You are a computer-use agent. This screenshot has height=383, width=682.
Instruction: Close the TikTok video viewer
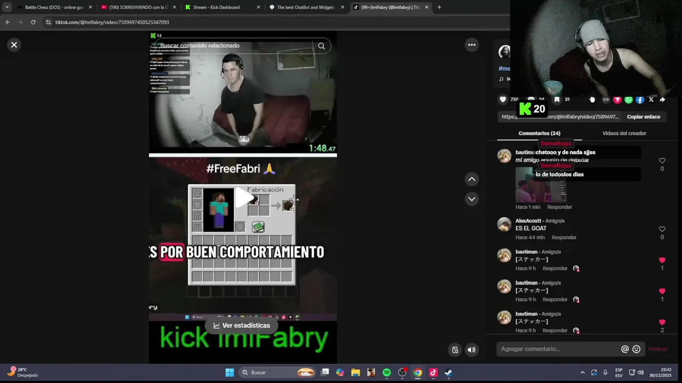pyautogui.click(x=14, y=45)
